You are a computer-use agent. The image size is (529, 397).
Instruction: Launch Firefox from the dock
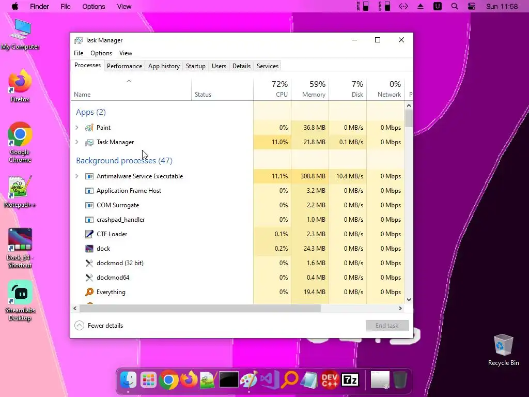tap(189, 379)
